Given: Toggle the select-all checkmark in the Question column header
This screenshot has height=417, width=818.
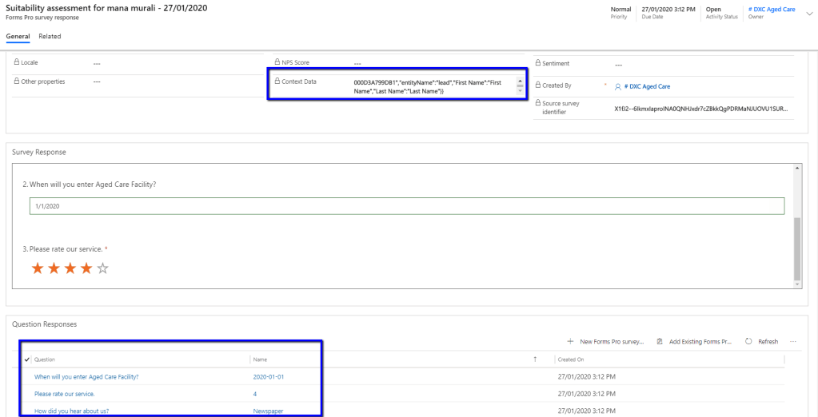Looking at the screenshot, I should click(x=27, y=359).
